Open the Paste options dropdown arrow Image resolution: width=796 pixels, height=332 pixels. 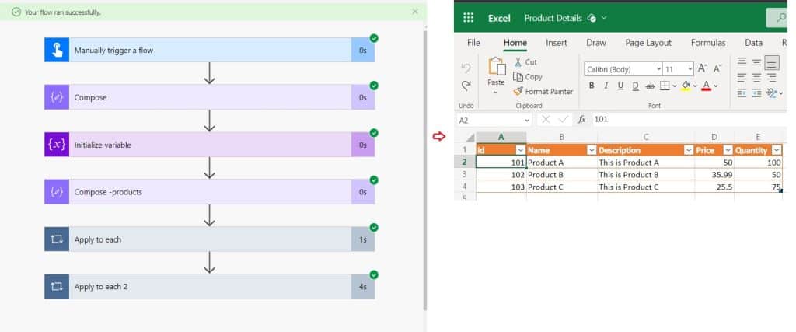[x=496, y=93]
